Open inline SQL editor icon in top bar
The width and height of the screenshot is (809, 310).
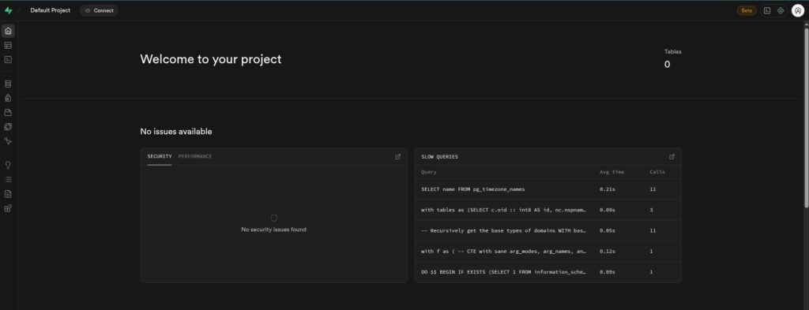tap(766, 10)
